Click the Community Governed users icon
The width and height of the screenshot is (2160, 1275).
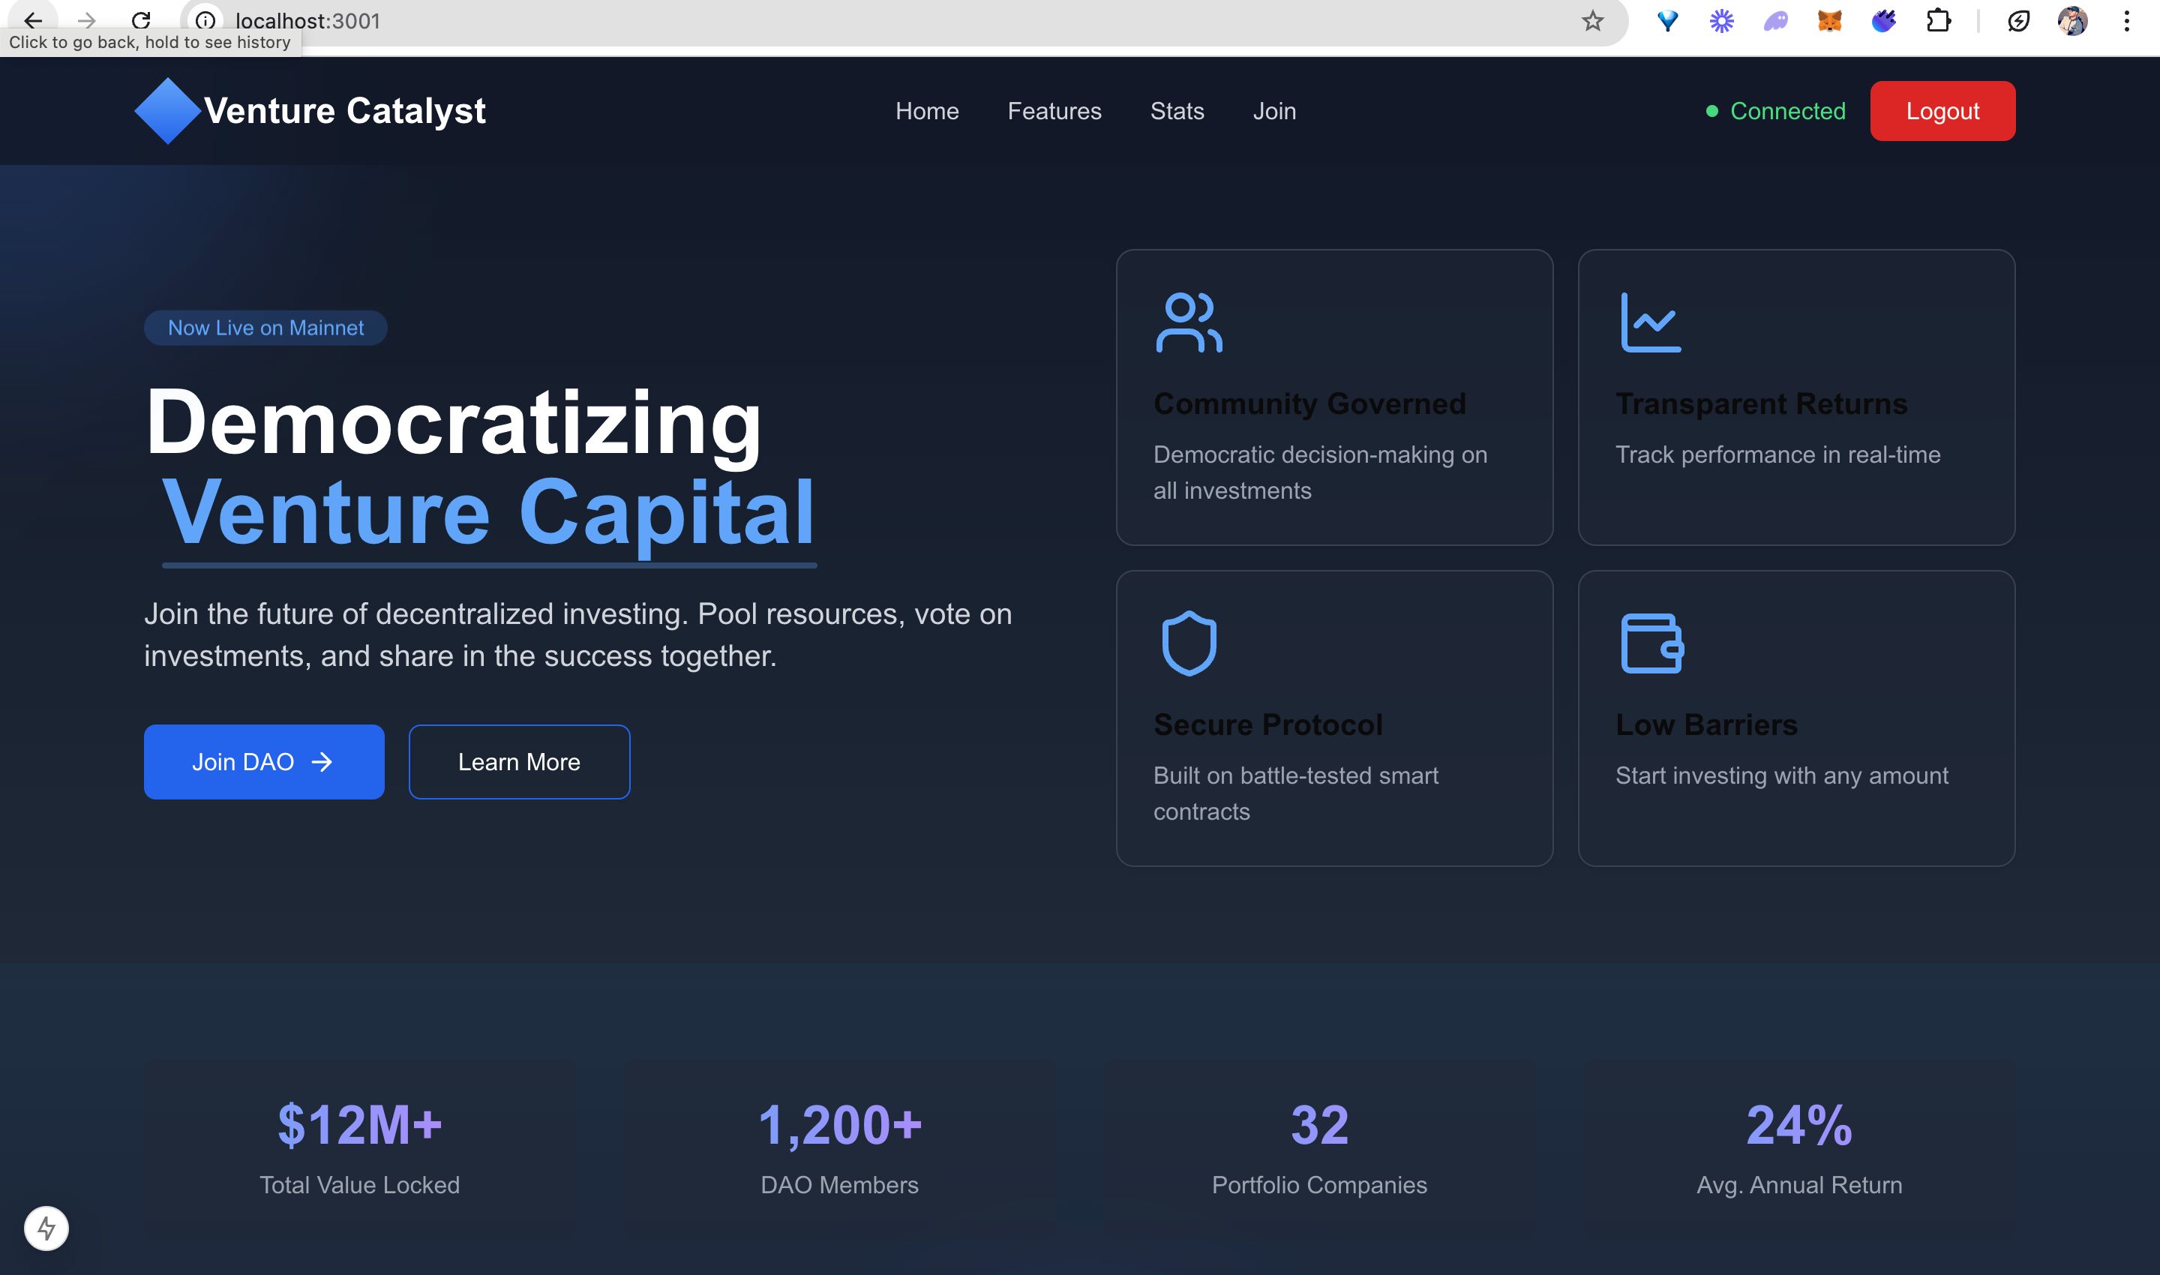coord(1189,322)
